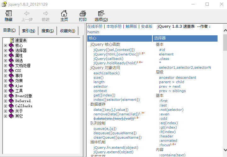This screenshot has width=227, height=157.
Task: Expand the Deferred tree node
Action: 5,101
